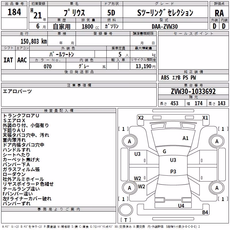Viewport: 230px width, 230px height.
Task: Select the 検査員記入欄 header
Action: [x=59, y=111]
